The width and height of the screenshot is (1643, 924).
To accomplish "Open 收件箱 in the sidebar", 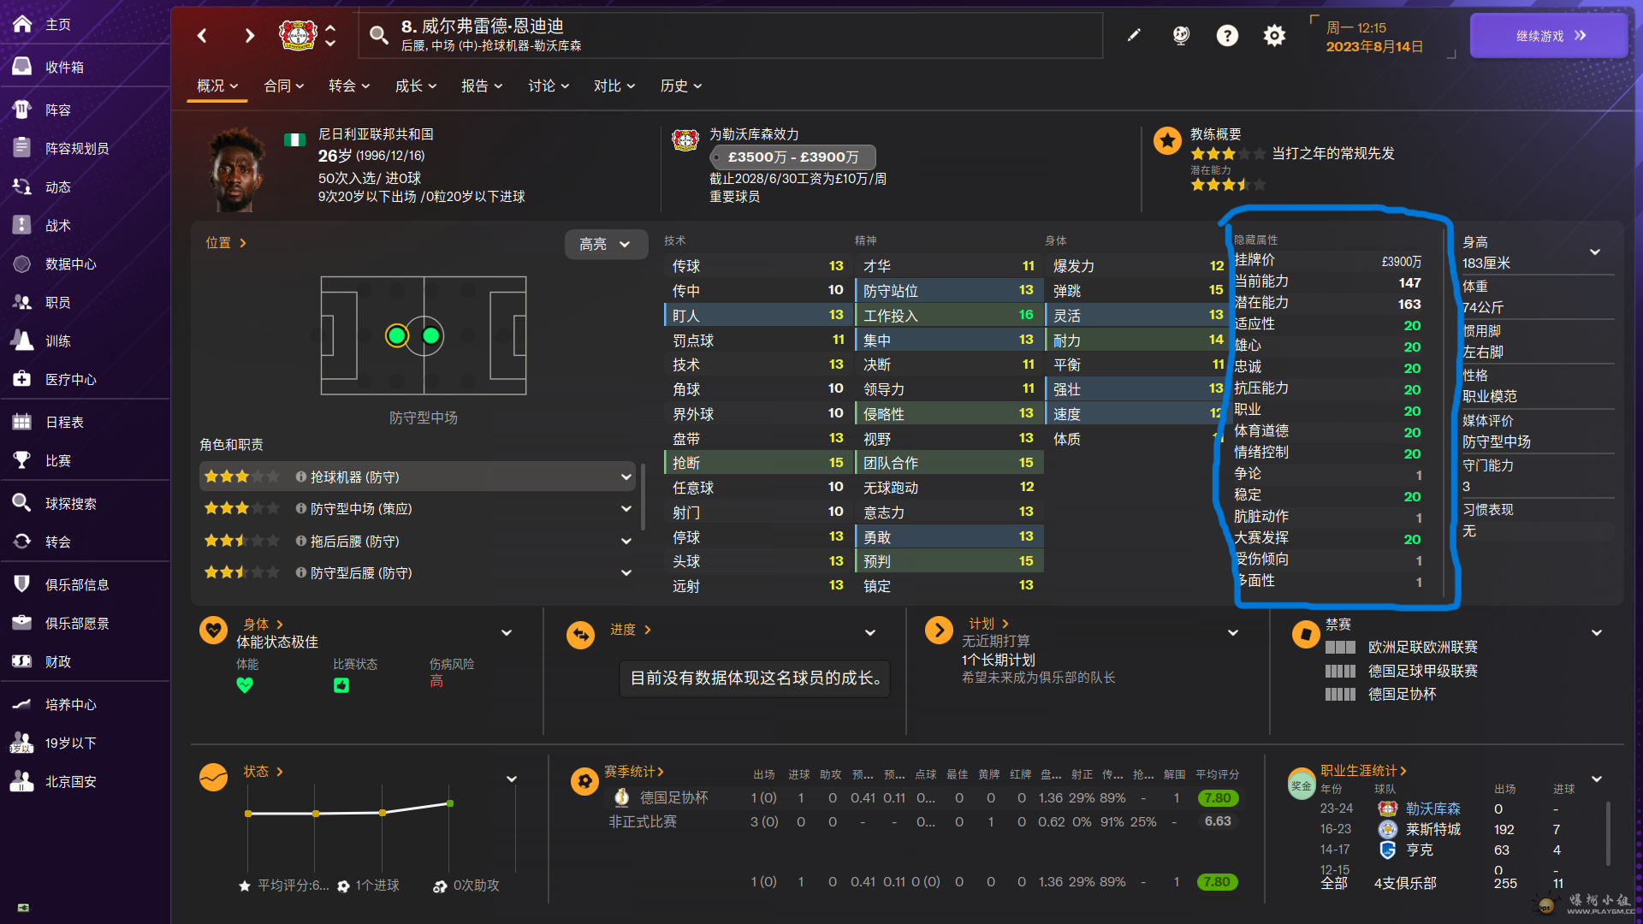I will click(64, 67).
